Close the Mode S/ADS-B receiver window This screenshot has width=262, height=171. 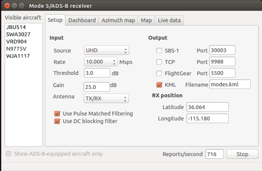6,6
